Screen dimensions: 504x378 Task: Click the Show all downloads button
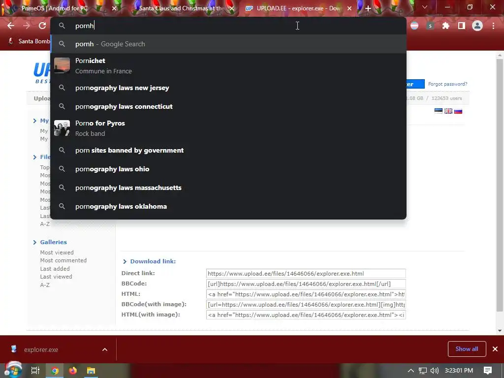pos(467,349)
